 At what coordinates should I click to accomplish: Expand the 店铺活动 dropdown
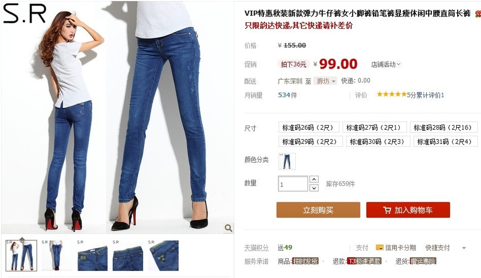pyautogui.click(x=386, y=65)
